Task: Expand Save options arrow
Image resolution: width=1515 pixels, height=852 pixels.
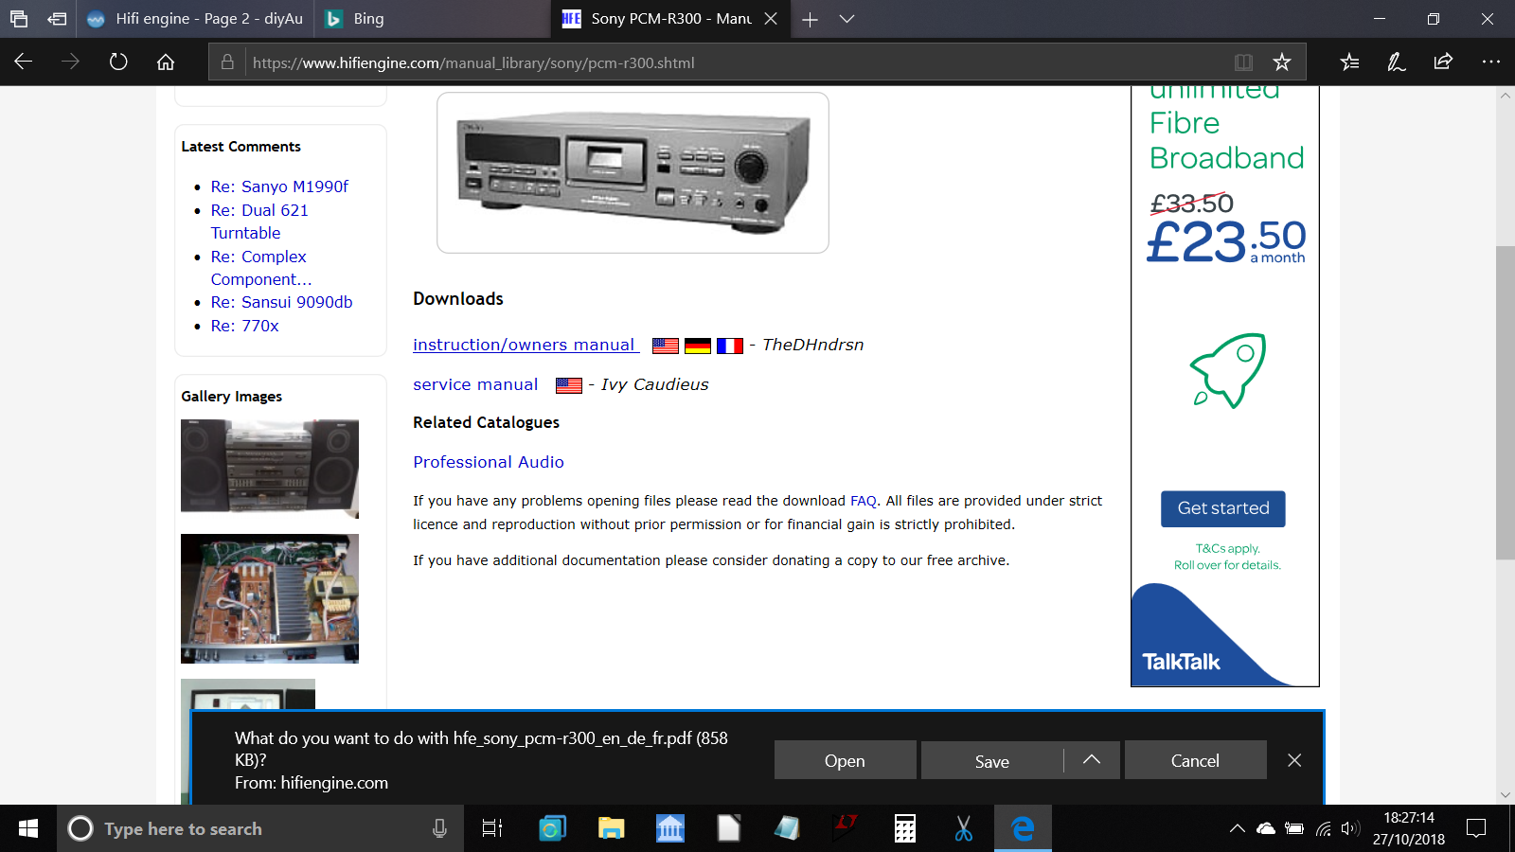Action: 1092,760
